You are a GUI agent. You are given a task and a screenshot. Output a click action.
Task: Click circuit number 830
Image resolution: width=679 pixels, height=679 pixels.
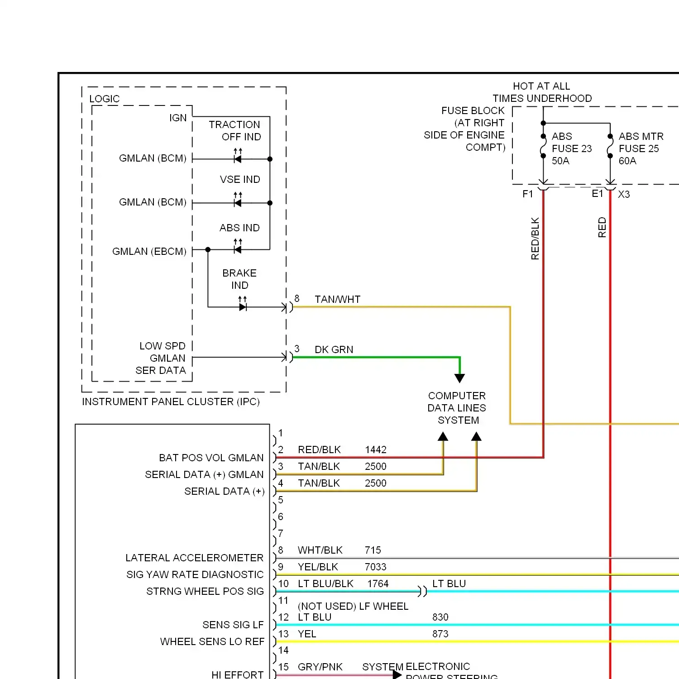pos(440,617)
